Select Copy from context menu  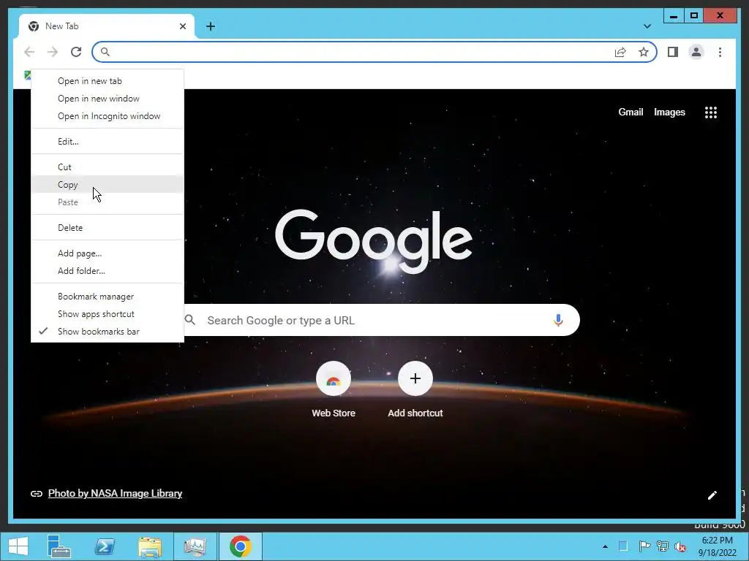pos(108,185)
